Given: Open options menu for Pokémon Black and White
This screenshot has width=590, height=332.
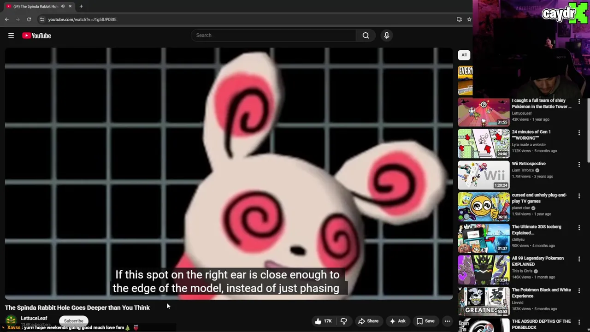Looking at the screenshot, I should click(x=579, y=290).
